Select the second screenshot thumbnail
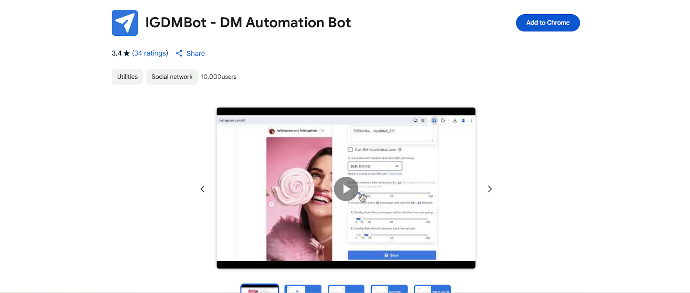Image resolution: width=690 pixels, height=293 pixels. point(303,289)
